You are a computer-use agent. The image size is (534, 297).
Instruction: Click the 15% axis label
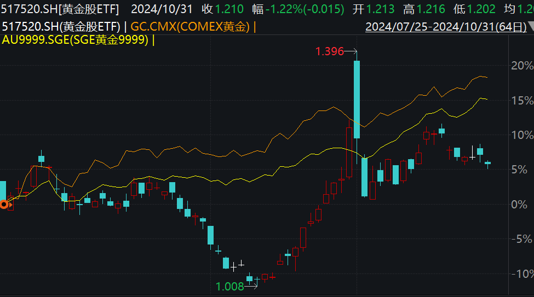(522, 100)
